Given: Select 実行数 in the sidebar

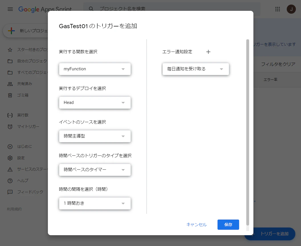Looking at the screenshot, I should 23,115.
